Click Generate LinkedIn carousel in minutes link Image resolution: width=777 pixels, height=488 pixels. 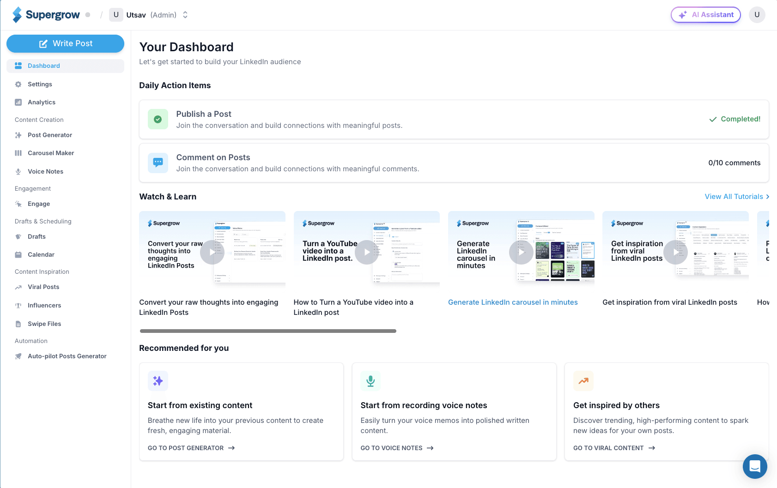pos(513,302)
